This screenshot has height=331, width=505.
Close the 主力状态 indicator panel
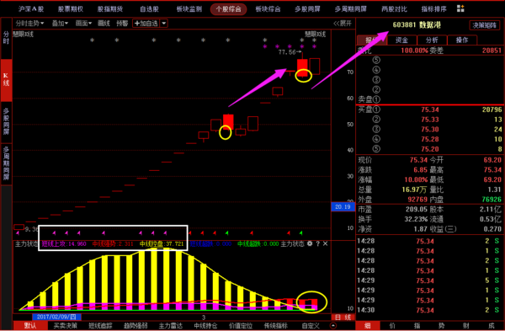[325, 243]
